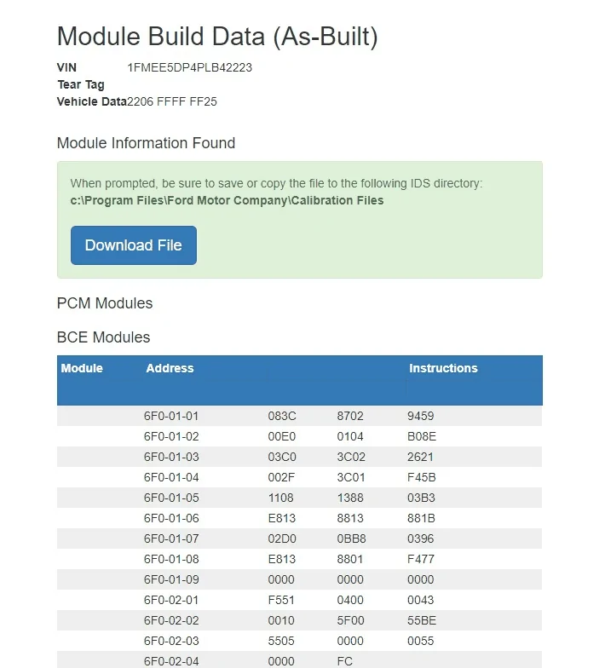The width and height of the screenshot is (605, 668).
Task: Select address 6F0-02-01 row
Action: pyautogui.click(x=300, y=600)
